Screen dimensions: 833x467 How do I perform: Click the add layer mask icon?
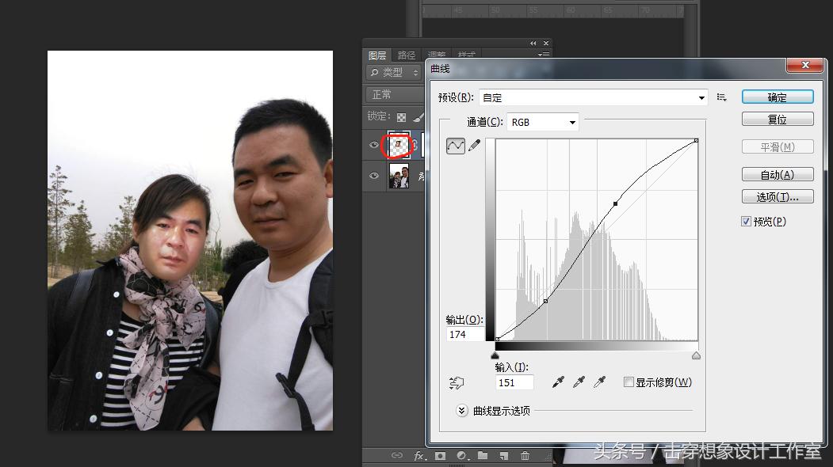click(x=442, y=456)
